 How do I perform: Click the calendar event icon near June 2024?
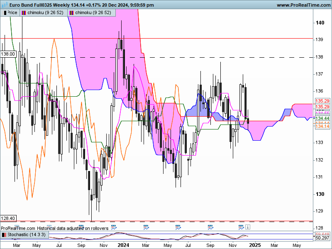178,227
